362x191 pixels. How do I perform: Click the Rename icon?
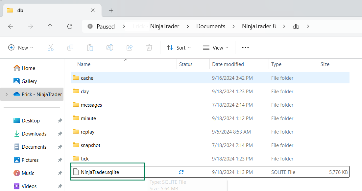pyautogui.click(x=109, y=48)
